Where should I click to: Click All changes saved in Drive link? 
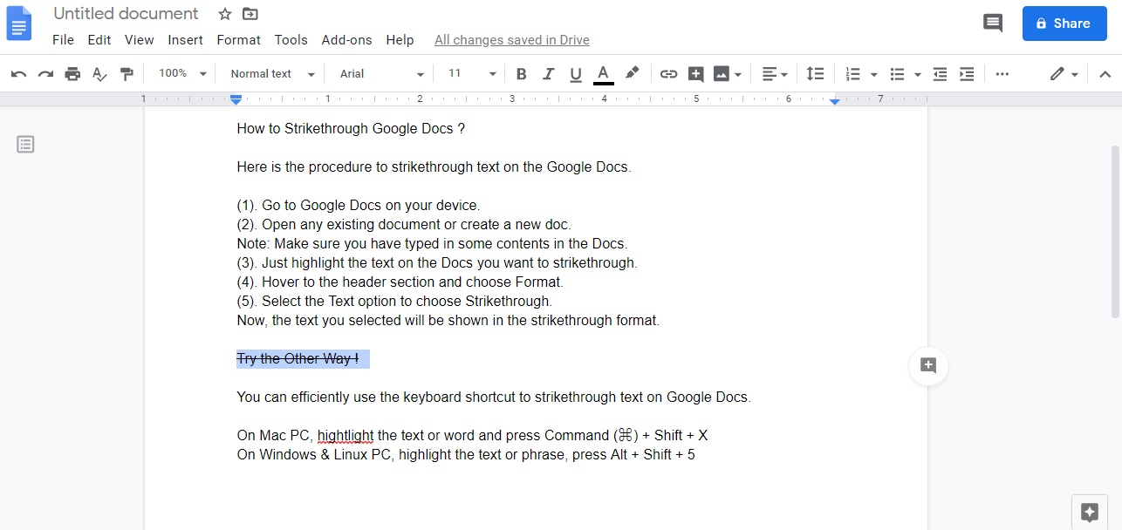512,40
